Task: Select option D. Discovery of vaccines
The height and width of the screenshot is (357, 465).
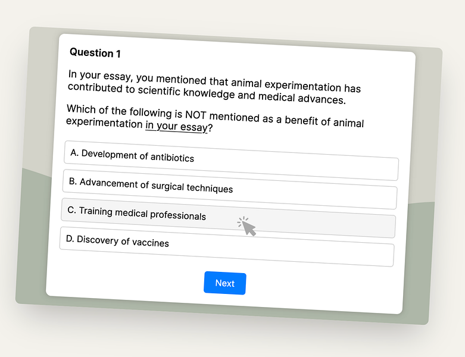Action: [227, 247]
